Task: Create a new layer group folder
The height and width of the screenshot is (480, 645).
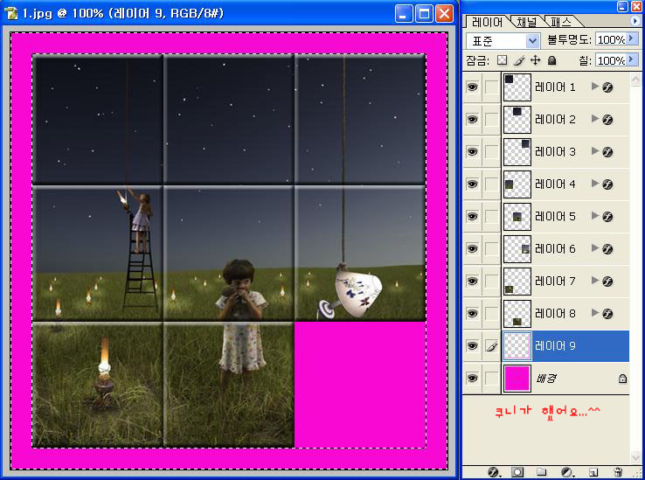Action: (541, 472)
